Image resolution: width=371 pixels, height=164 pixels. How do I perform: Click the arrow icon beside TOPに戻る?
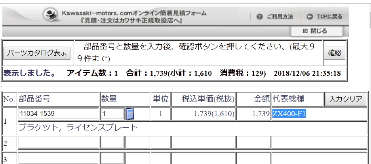310,17
